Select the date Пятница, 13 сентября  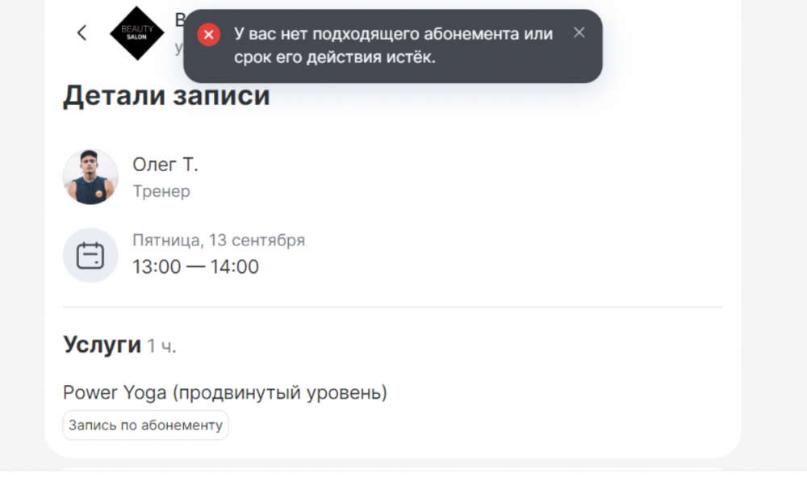(x=218, y=241)
